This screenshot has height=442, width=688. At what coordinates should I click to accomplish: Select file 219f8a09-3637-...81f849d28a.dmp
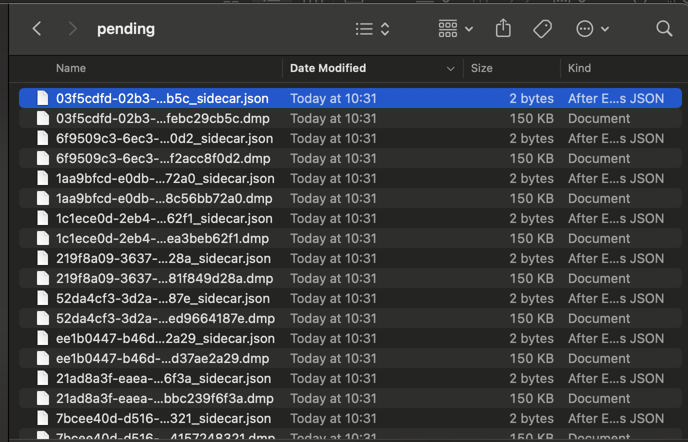click(x=350, y=278)
